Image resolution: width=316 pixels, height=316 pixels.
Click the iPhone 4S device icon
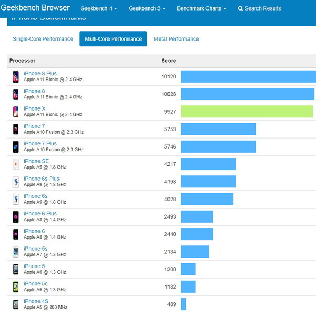(x=16, y=304)
